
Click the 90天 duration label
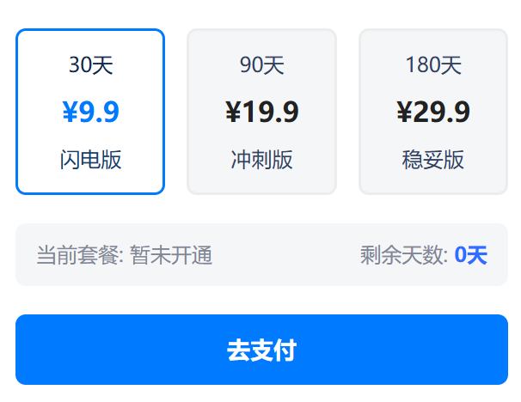261,65
